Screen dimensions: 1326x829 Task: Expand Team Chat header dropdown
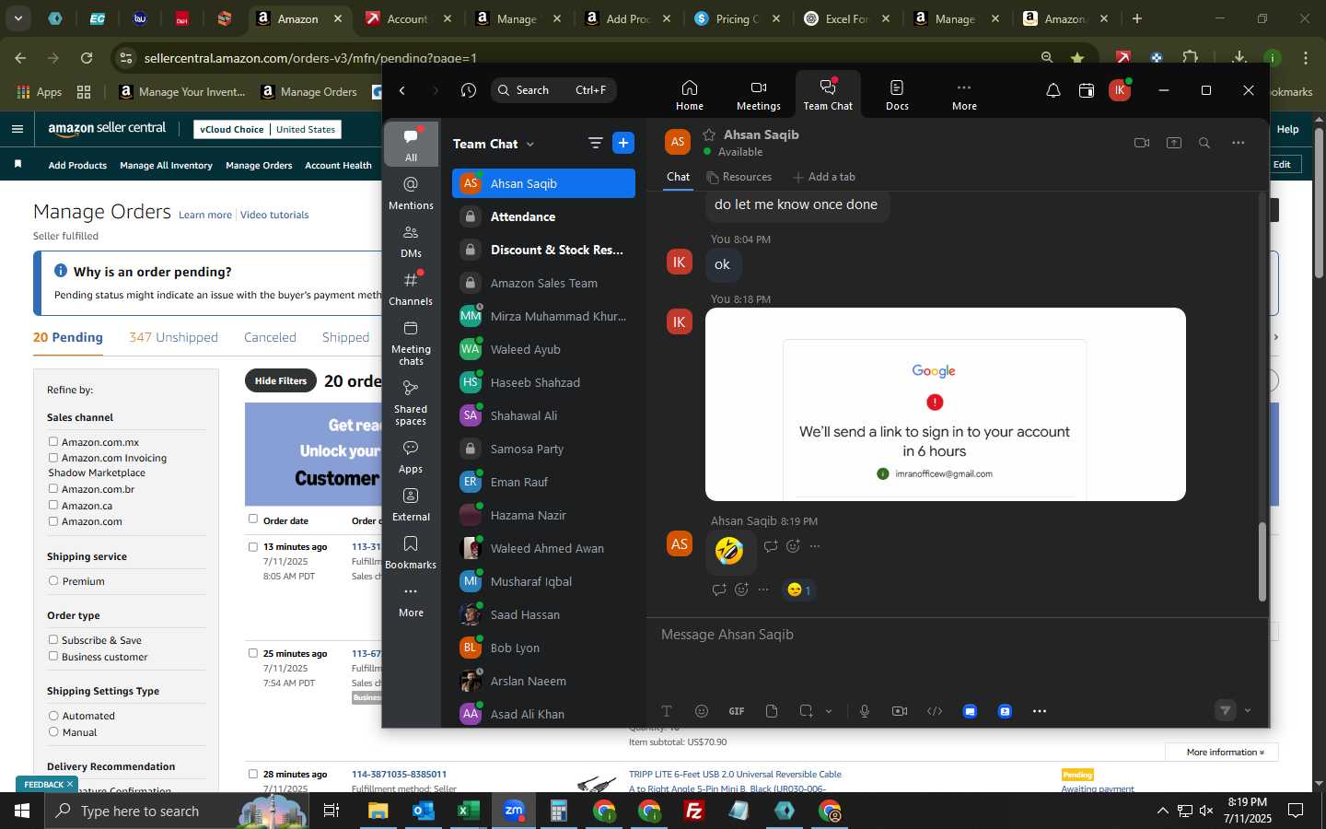[530, 145]
